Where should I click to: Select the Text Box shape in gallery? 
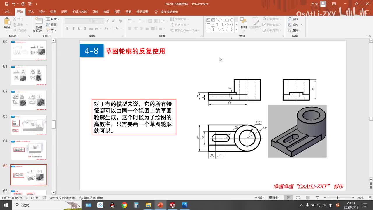[208, 20]
